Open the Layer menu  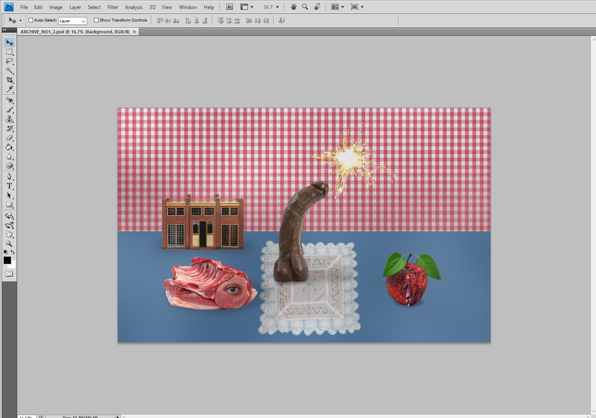pos(75,7)
